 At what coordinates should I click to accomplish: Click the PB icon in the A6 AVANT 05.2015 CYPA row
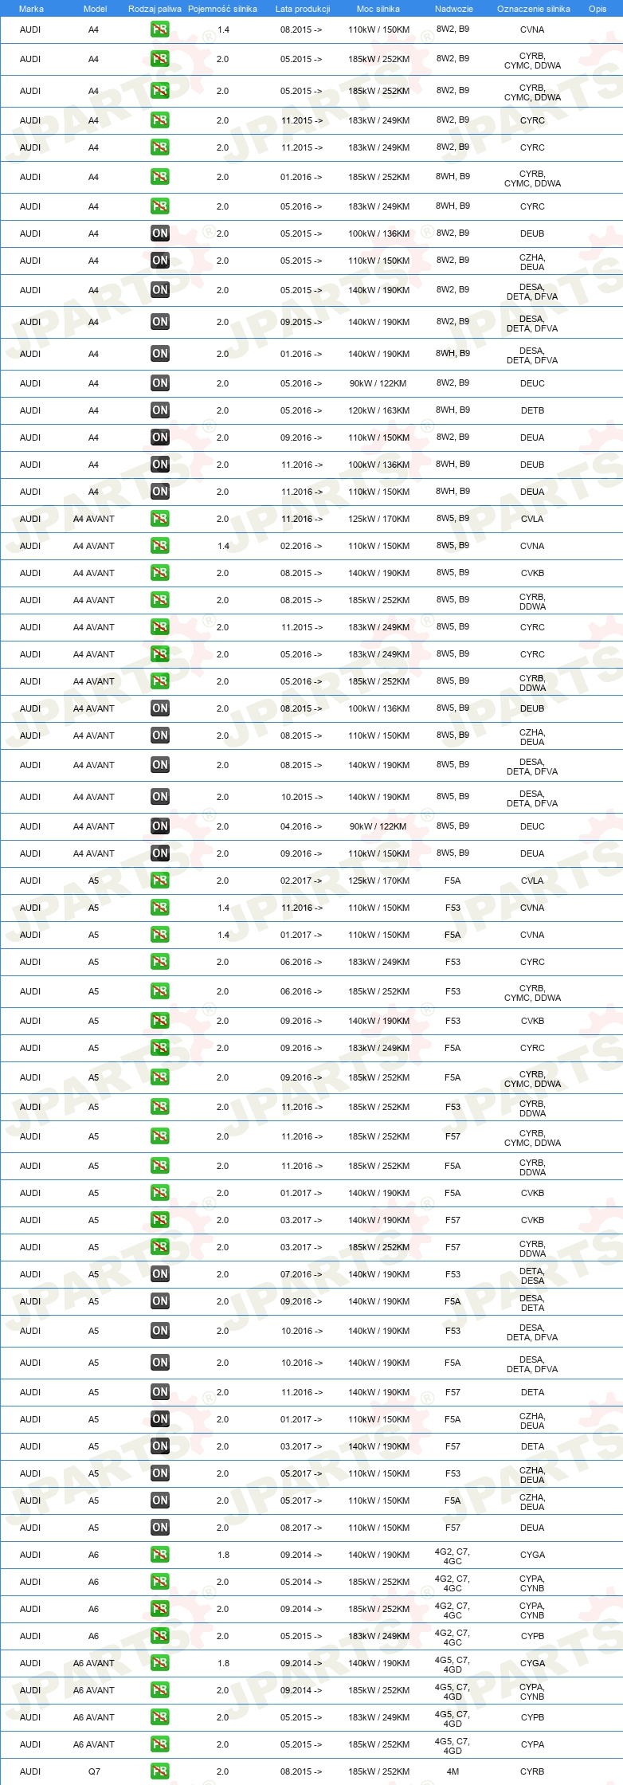click(159, 1744)
